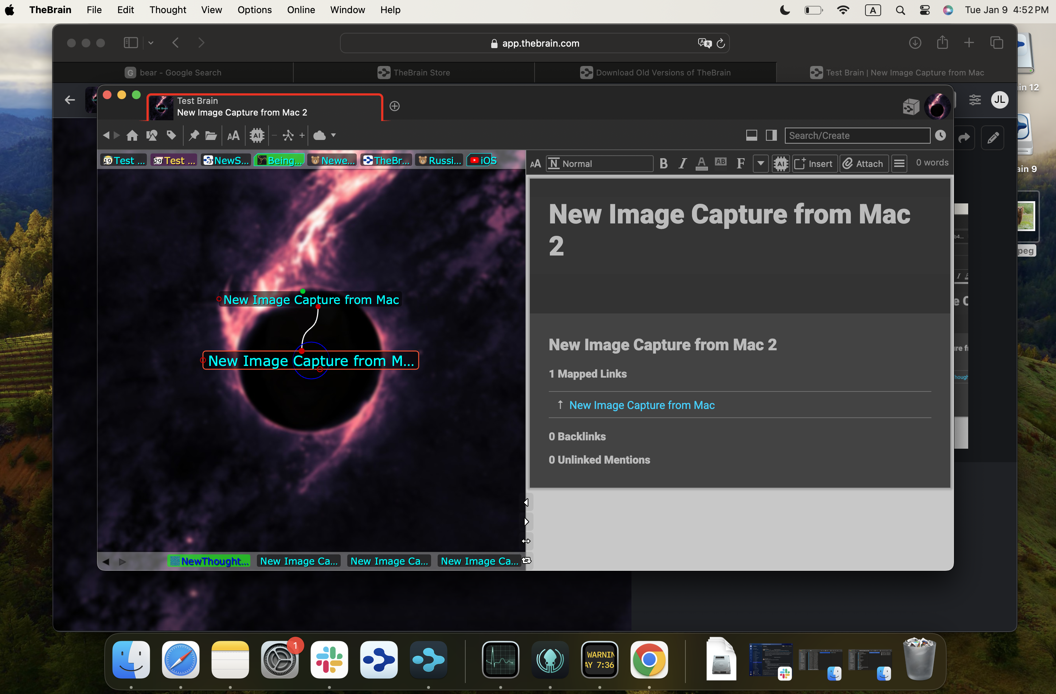Open the View menu

[211, 10]
